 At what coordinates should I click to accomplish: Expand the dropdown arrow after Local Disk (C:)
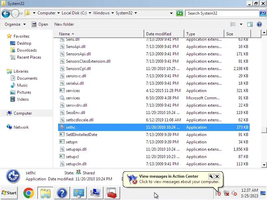tap(90, 13)
